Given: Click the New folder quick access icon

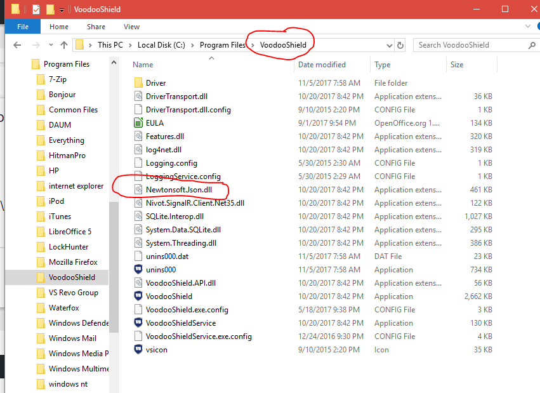Looking at the screenshot, I should click(x=50, y=10).
